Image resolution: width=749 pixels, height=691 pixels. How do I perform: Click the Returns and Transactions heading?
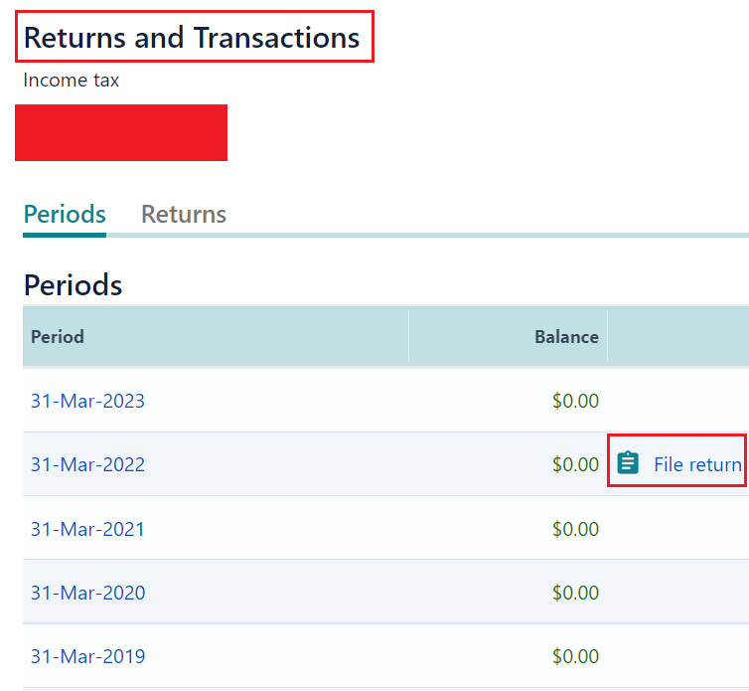click(192, 38)
